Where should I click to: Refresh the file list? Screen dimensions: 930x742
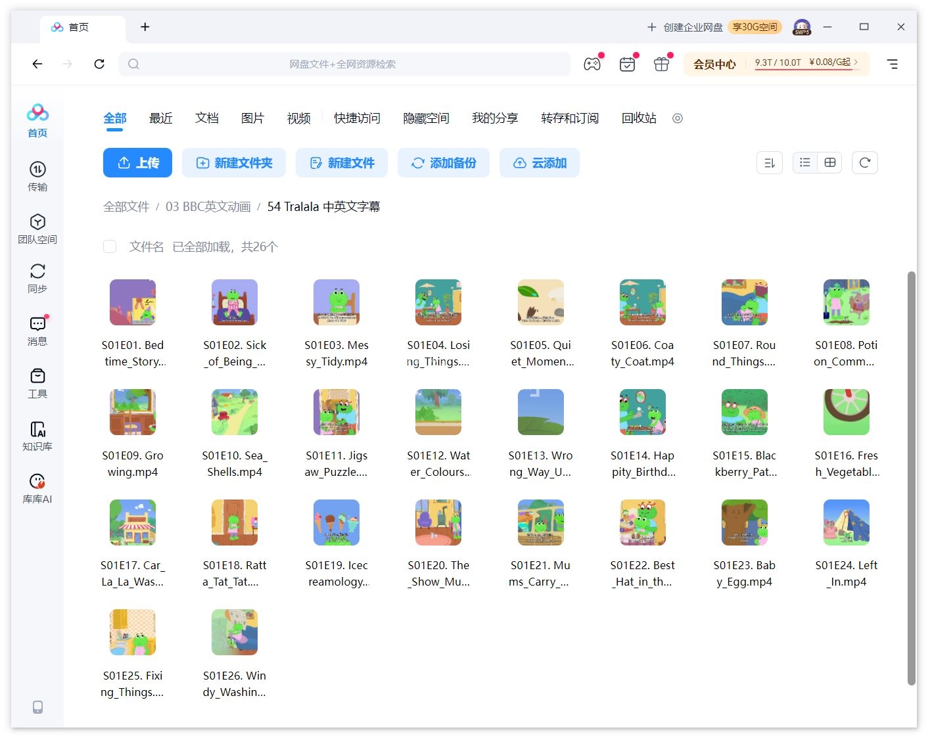click(865, 163)
